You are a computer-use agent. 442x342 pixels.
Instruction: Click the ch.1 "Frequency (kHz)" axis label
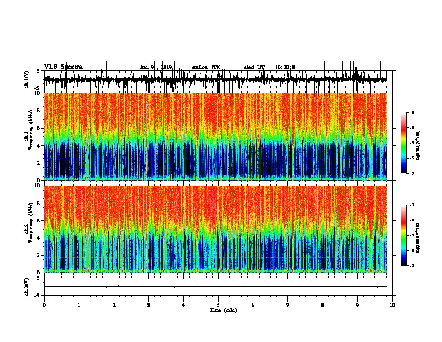[31, 130]
